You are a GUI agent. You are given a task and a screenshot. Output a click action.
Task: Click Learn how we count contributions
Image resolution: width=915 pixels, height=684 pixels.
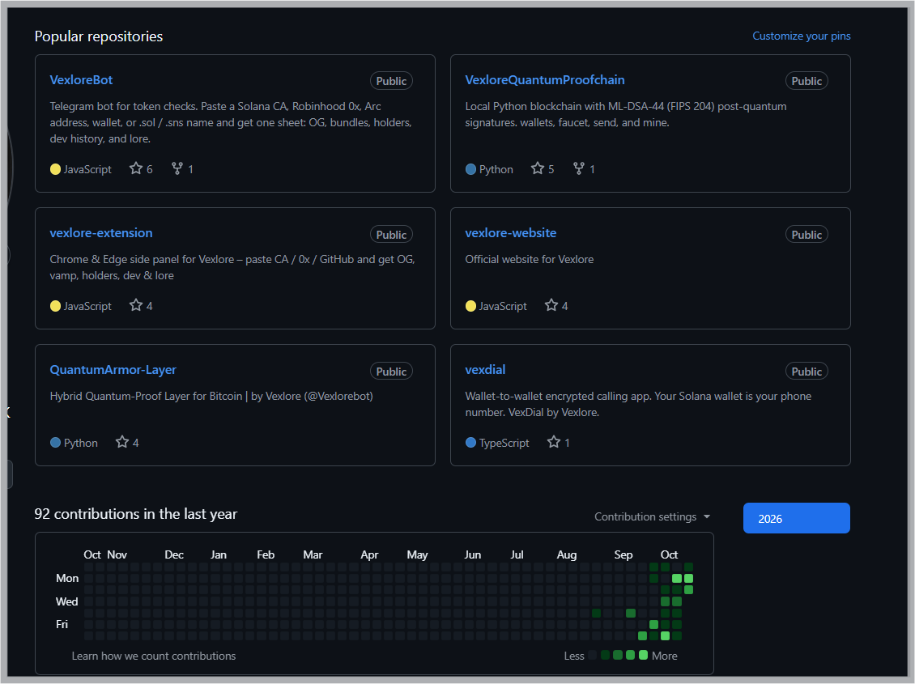coord(154,656)
